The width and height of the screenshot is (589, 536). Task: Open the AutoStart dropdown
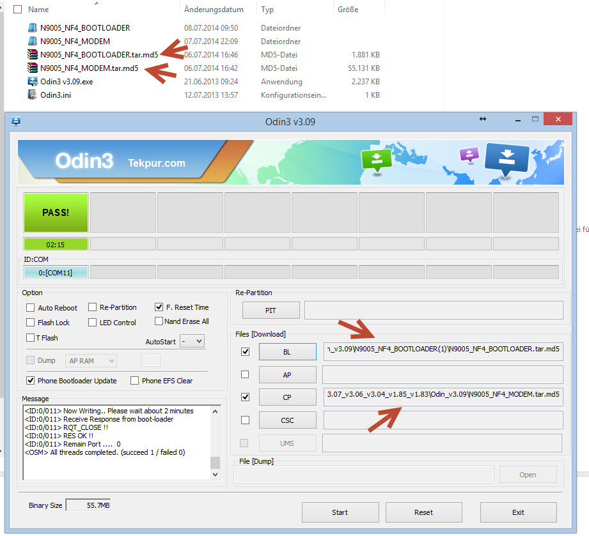pyautogui.click(x=192, y=341)
